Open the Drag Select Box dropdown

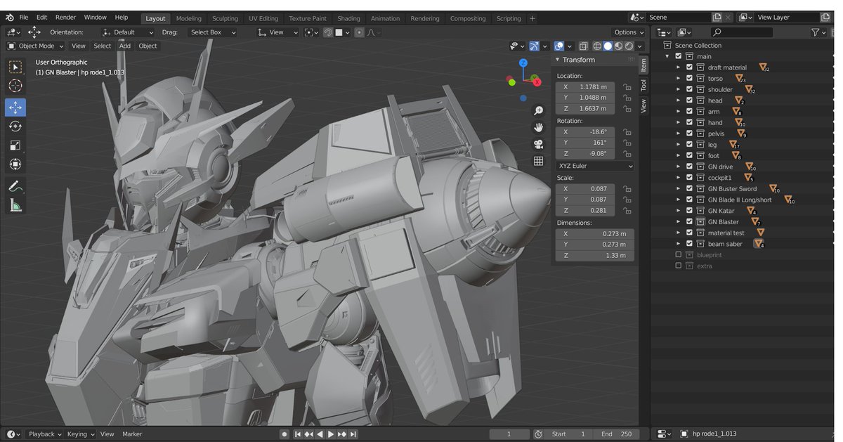click(213, 32)
